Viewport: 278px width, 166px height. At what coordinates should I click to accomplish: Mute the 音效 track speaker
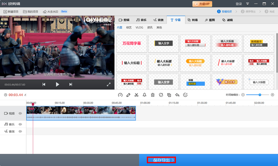point(20,131)
